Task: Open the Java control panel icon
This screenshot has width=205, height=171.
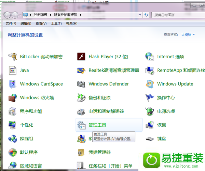Action: 13,71
